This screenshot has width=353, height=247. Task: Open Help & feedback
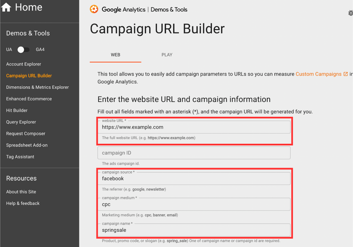pos(23,203)
